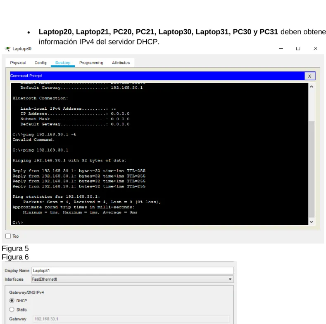Image resolution: width=326 pixels, height=324 pixels.
Task: Click the 'Ping statistics for 192.168.30.1:' line
Action: pos(56,197)
